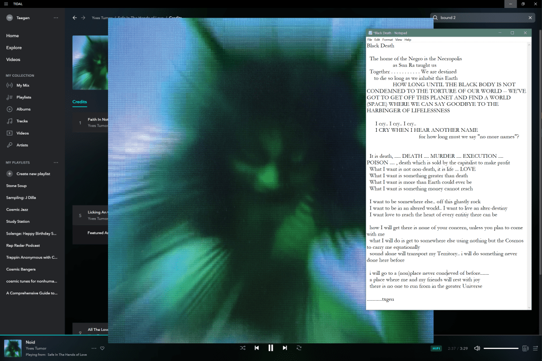
Task: Toggle repeat mode in the player bar
Action: (x=299, y=348)
